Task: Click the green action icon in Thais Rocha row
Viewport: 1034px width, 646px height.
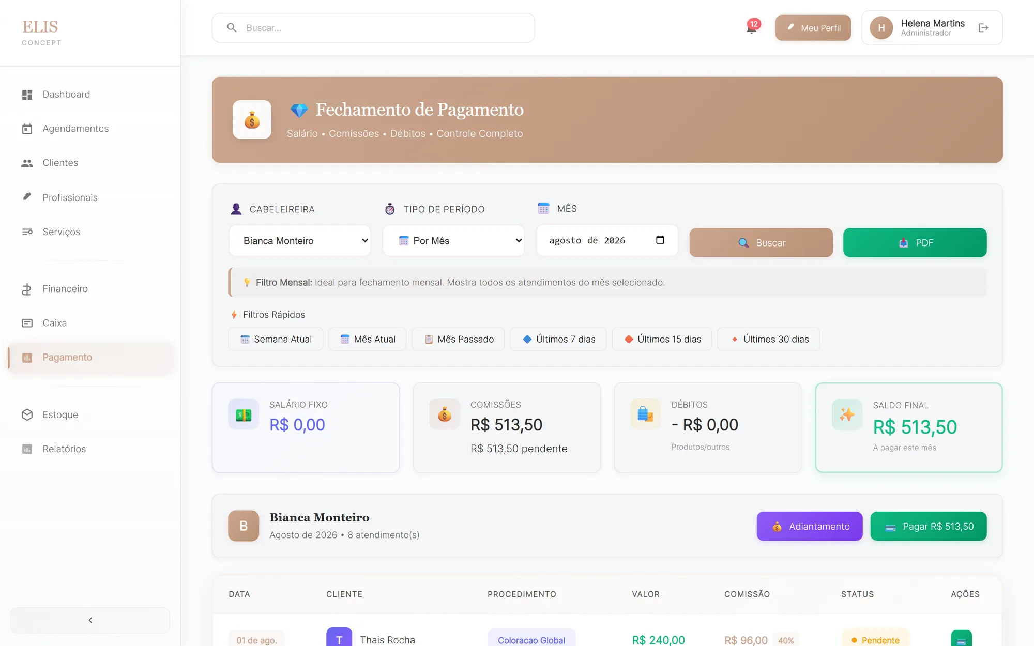Action: click(961, 638)
